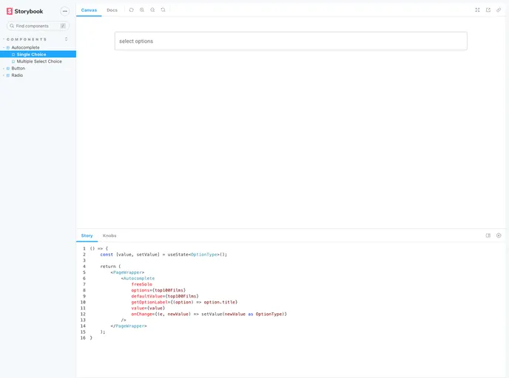Click the remount component icon
This screenshot has width=509, height=378.
pos(132,10)
